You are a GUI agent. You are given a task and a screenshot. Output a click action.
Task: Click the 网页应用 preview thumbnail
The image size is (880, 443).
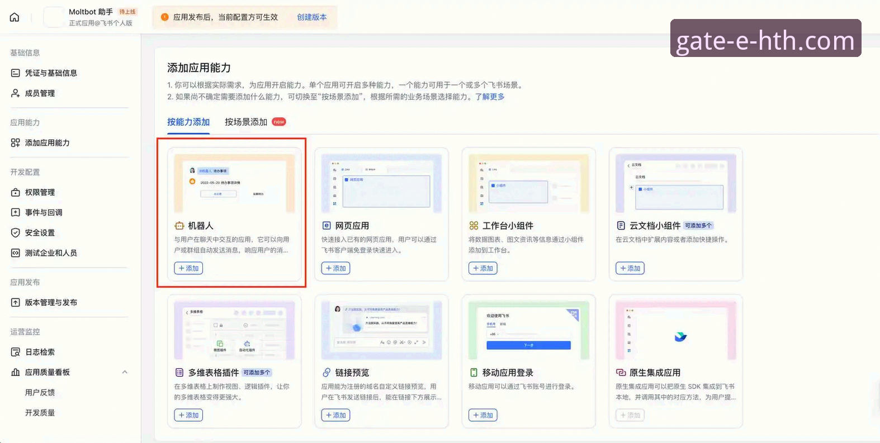point(381,184)
